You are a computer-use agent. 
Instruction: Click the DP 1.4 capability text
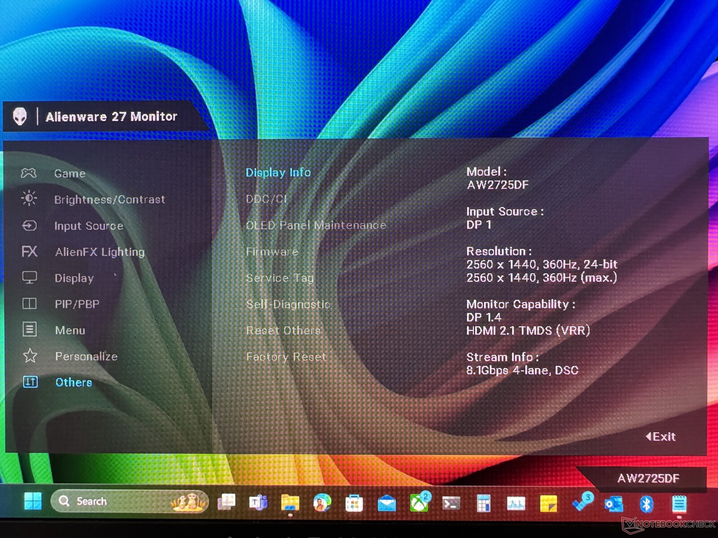(484, 317)
